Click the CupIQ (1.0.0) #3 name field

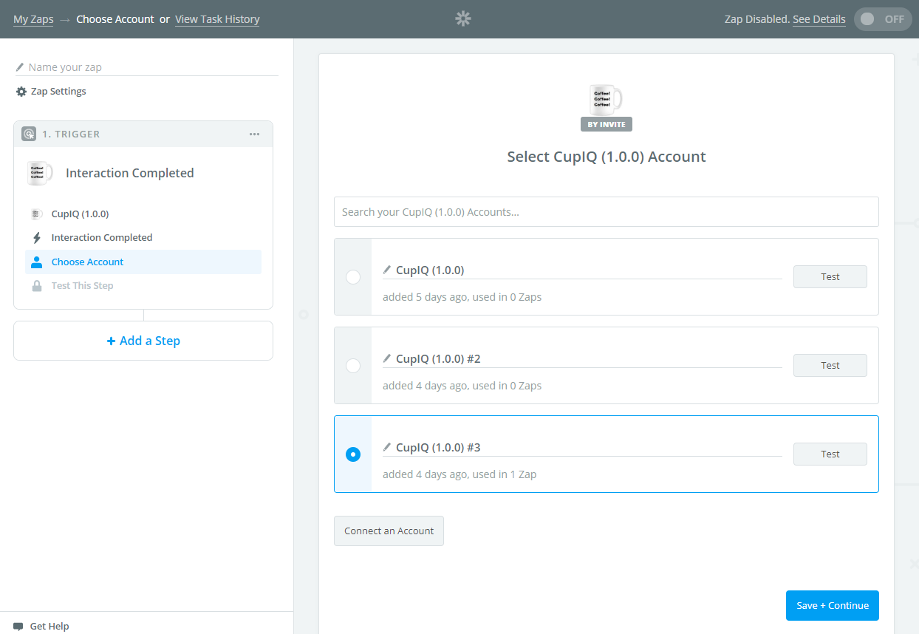point(582,448)
